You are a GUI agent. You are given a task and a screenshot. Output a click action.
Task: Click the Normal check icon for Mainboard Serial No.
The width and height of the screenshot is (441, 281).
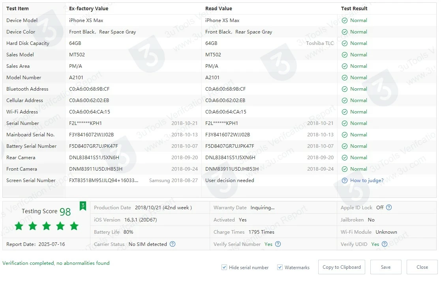(345, 135)
